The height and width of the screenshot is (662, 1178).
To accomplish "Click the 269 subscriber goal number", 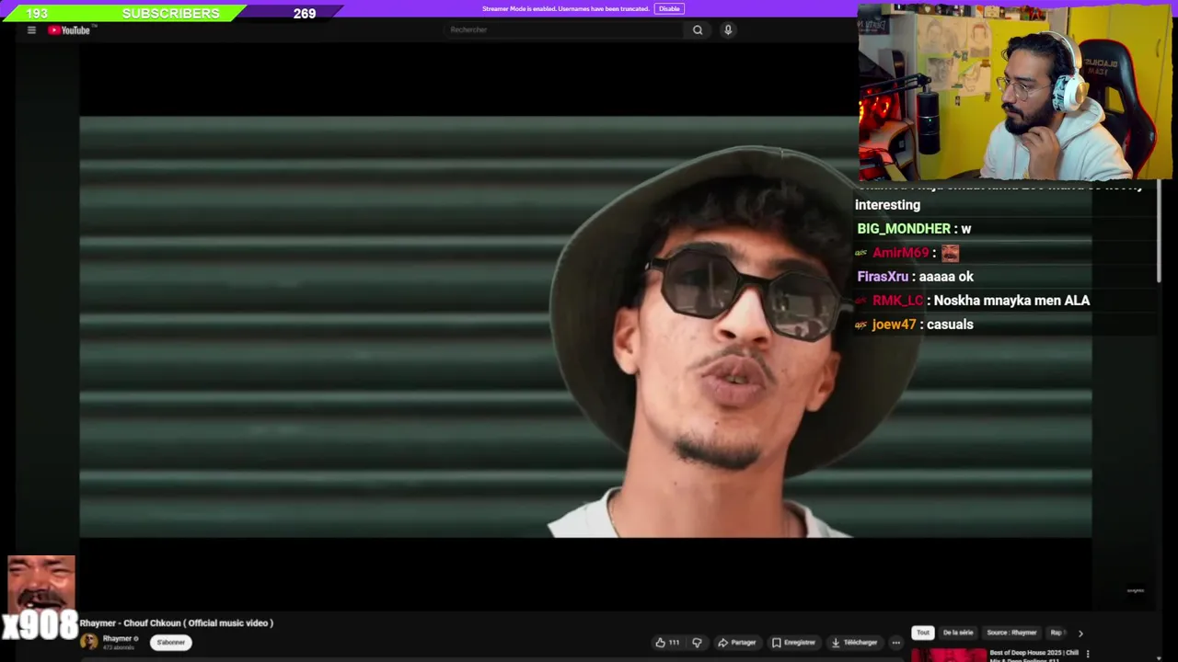I will click(x=305, y=14).
